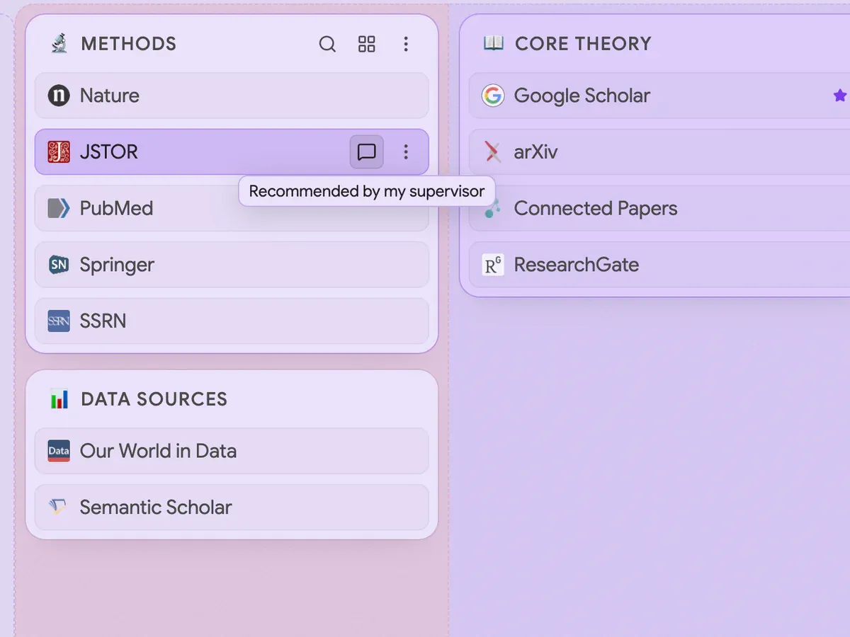Open Methods group more options menu
Viewport: 850px width, 637px height.
click(406, 44)
